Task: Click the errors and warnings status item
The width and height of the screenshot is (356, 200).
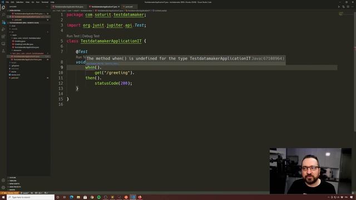Action: pyautogui.click(x=39, y=193)
